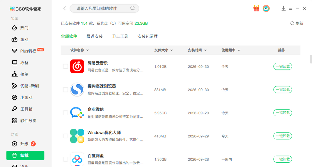Open the 工具箱 wrench icon section
This screenshot has width=312, height=167.
(x=15, y=109)
